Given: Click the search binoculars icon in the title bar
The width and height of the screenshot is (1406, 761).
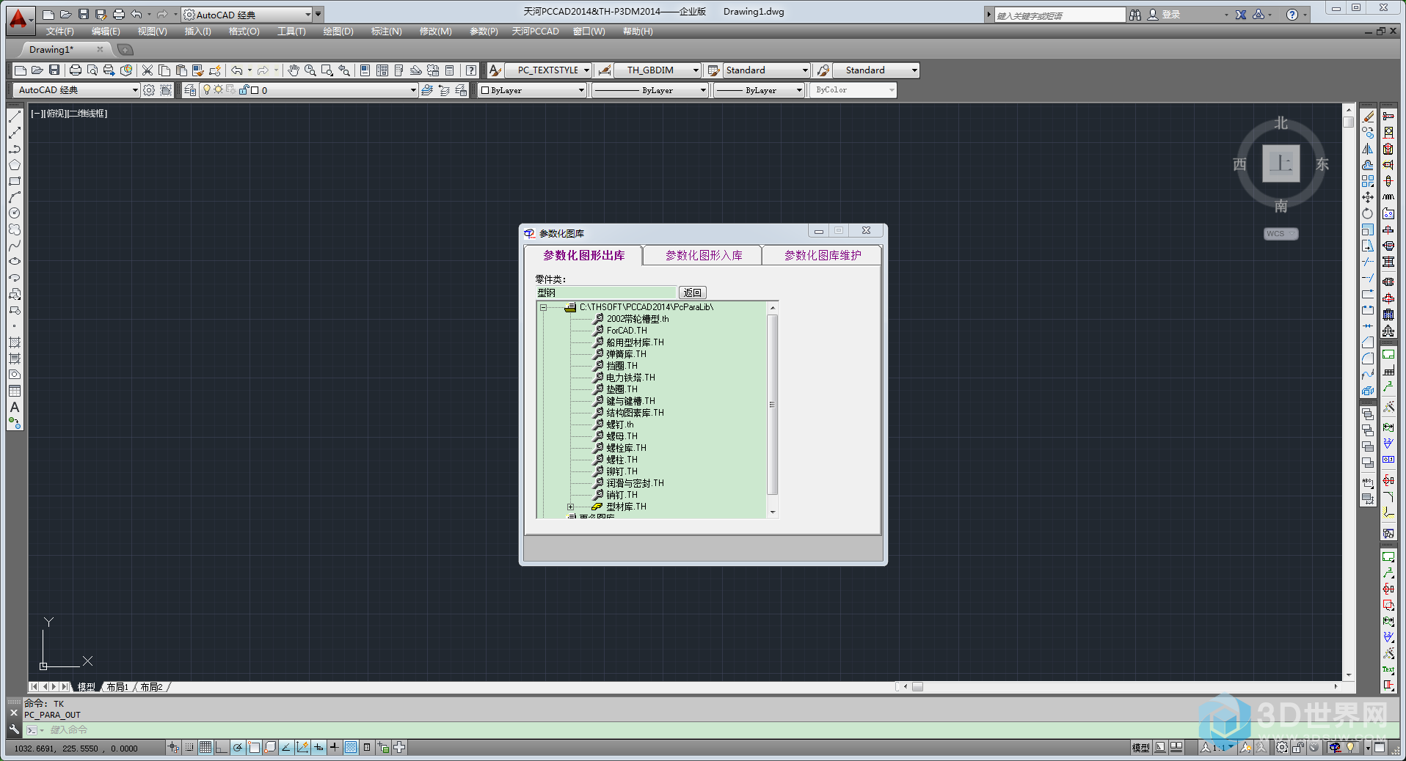Looking at the screenshot, I should point(1135,15).
